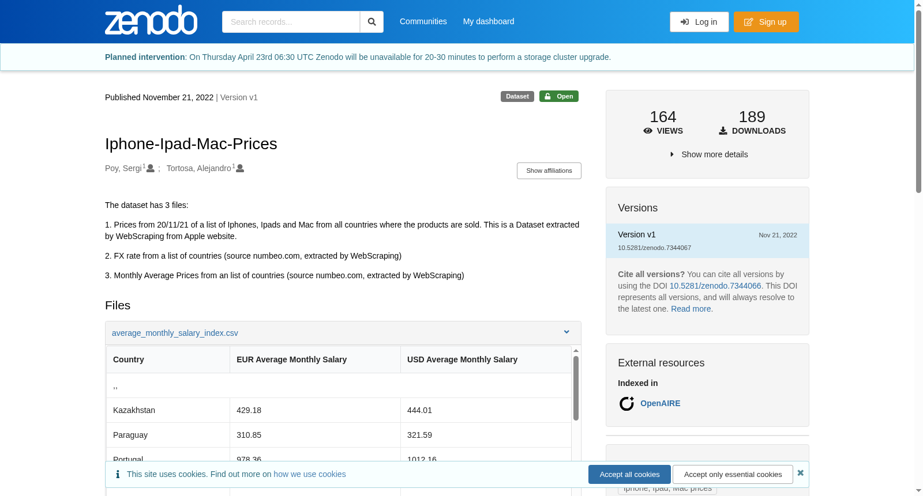Click the 444.01 value cell
The image size is (923, 496).
point(486,410)
